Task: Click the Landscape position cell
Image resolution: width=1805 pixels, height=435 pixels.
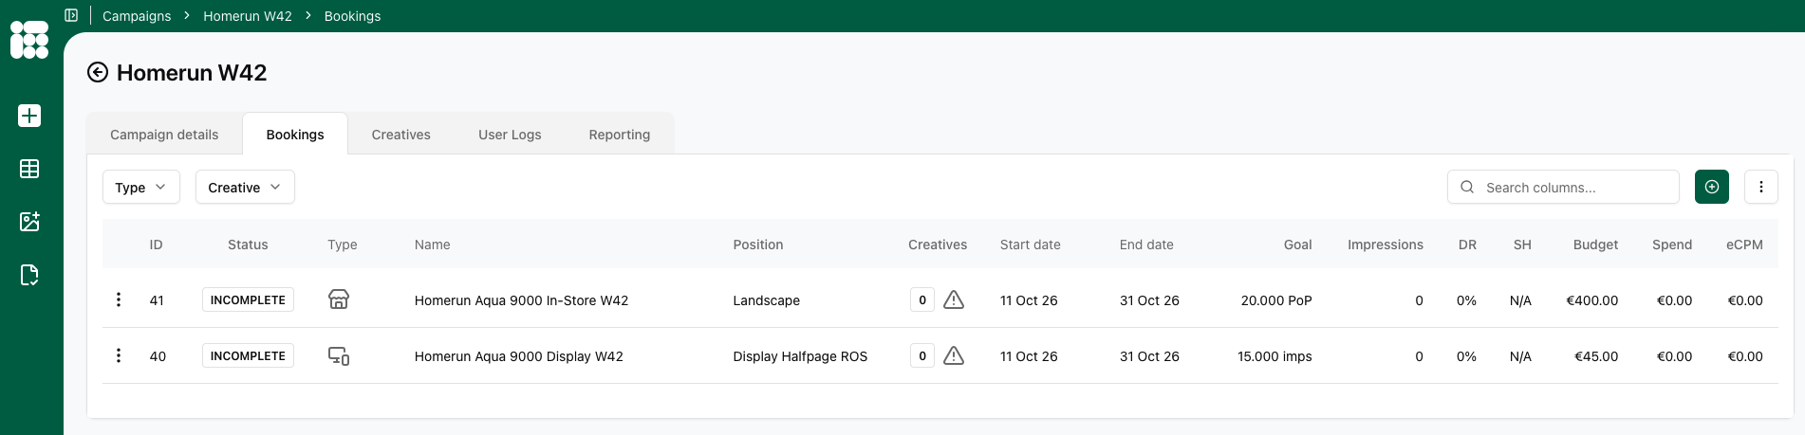Action: click(x=767, y=300)
